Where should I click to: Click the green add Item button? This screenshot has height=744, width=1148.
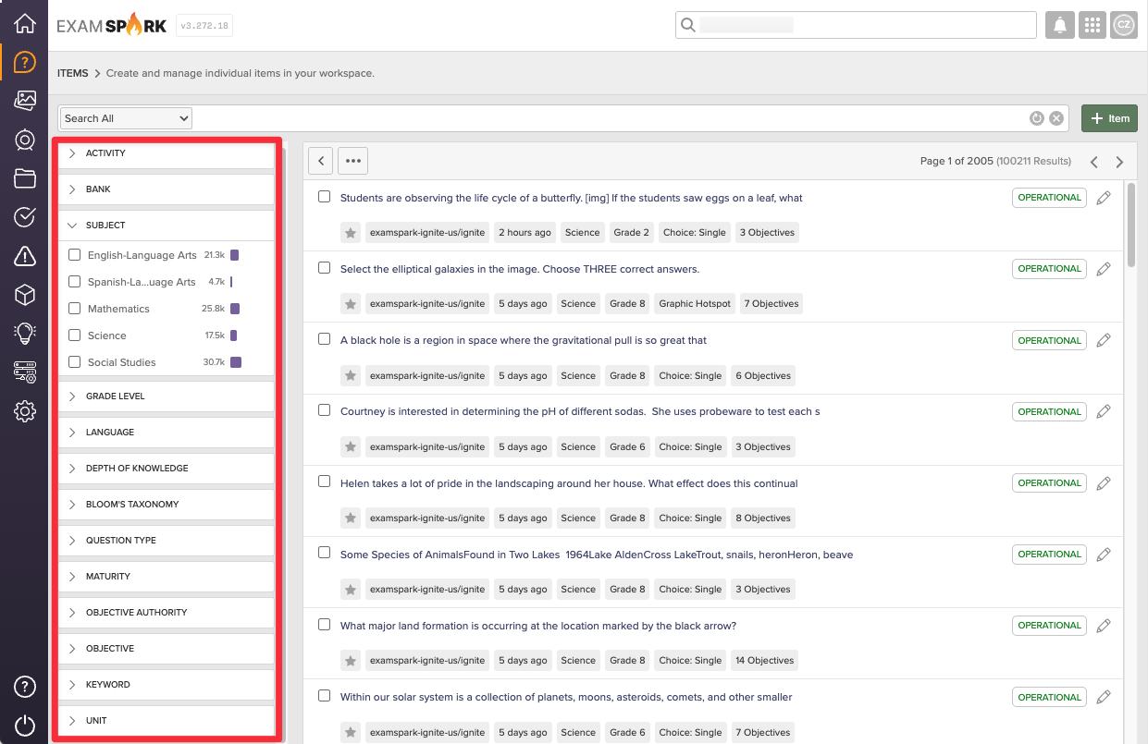click(1109, 118)
